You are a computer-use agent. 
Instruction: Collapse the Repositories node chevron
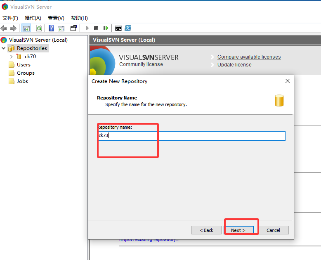pyautogui.click(x=3, y=48)
